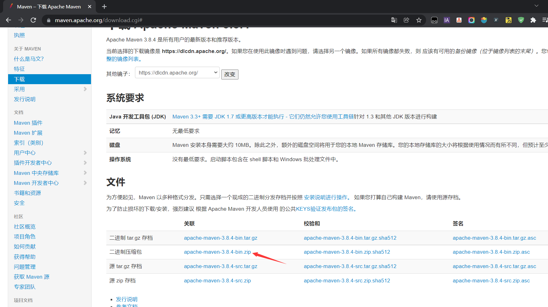Go back to the previous page

click(x=8, y=20)
